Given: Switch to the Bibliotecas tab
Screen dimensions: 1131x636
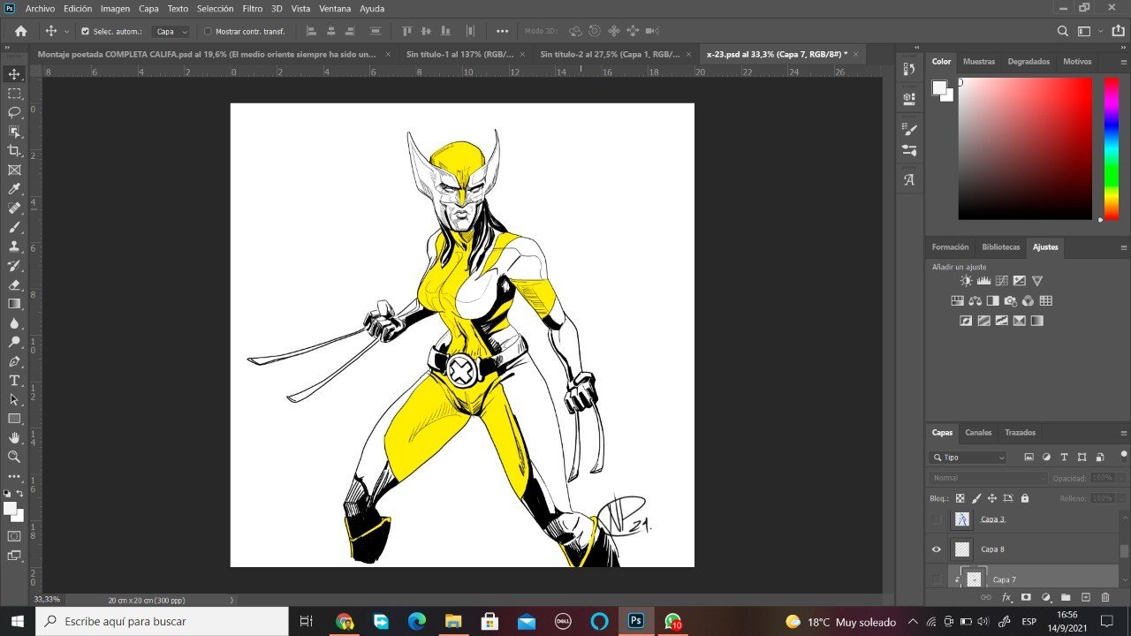Looking at the screenshot, I should pos(1000,247).
